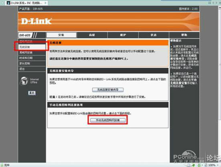Switch to the 状态 (Status) tab
Image resolution: width=221 pixels, height=167 pixels.
[x=154, y=35]
